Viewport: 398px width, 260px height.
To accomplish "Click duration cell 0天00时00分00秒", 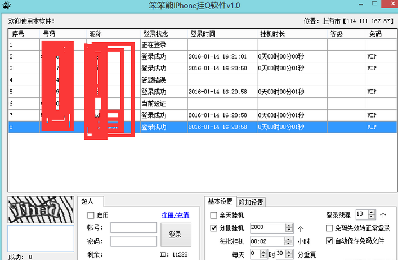I will (x=281, y=56).
